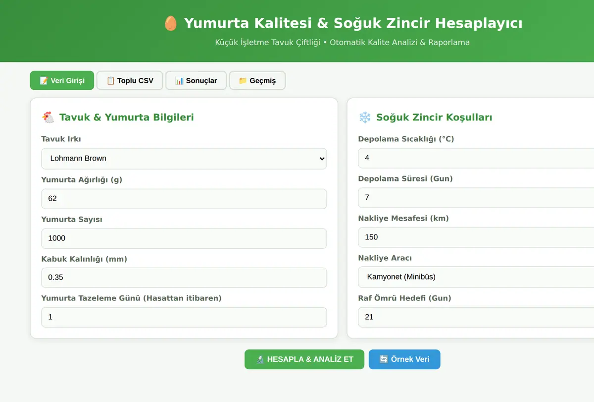Click the Nakliye Mesafesi field
This screenshot has width=594, height=402.
pyautogui.click(x=476, y=237)
